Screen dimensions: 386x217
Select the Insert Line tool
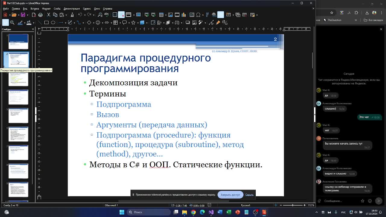point(40,23)
